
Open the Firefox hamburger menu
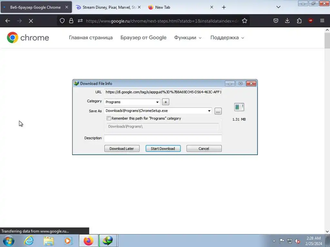322,21
